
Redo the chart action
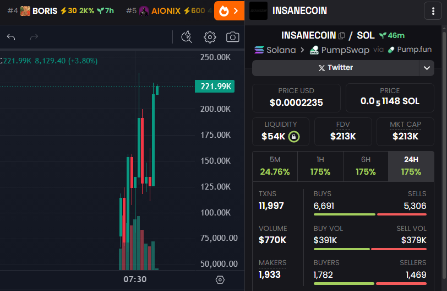click(x=34, y=37)
